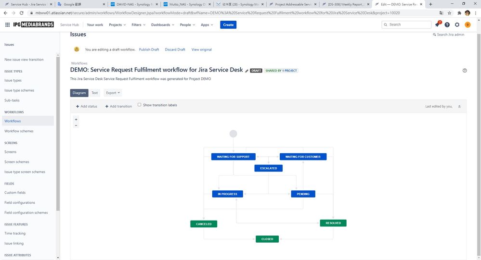Reload the page with refresh icon
This screenshot has height=260, width=481.
point(22,13)
